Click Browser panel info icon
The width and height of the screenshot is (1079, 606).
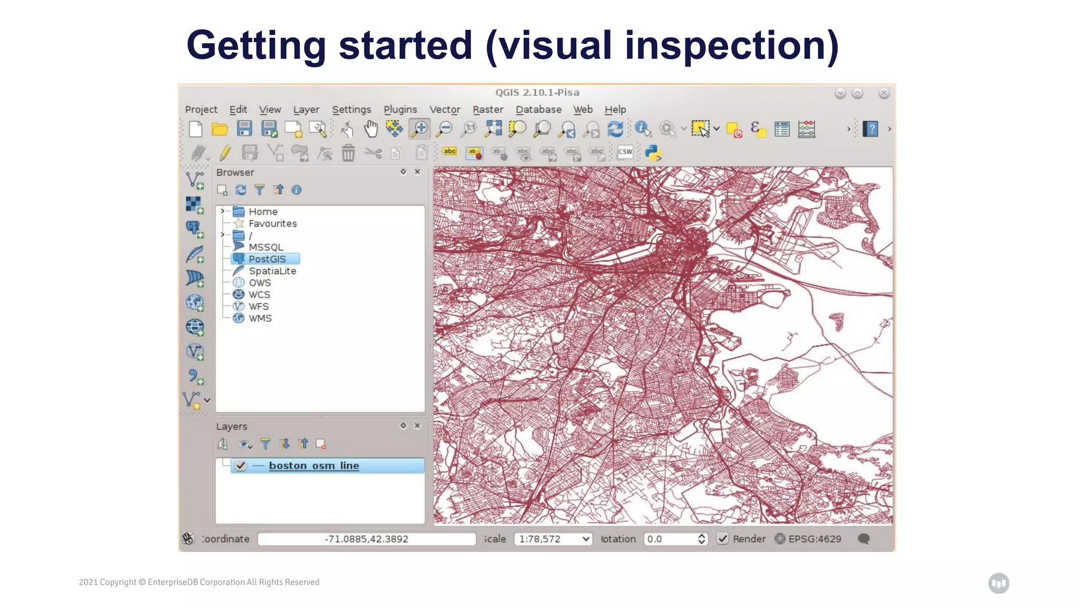tap(297, 190)
